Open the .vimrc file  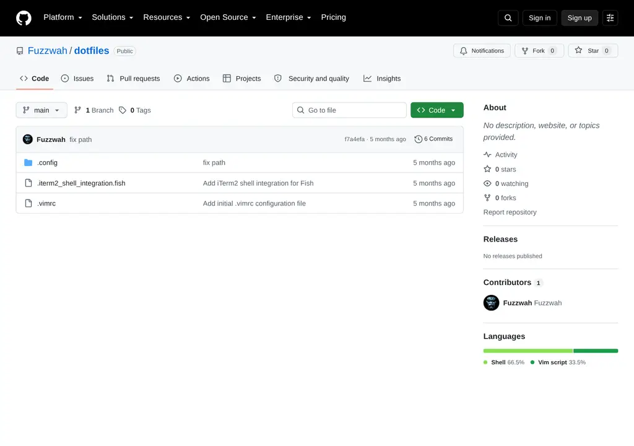tap(46, 203)
